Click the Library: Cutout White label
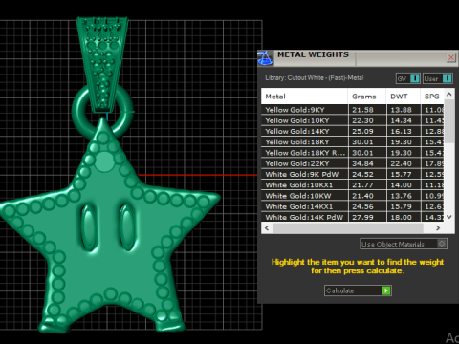This screenshot has width=459, height=344. click(x=314, y=78)
